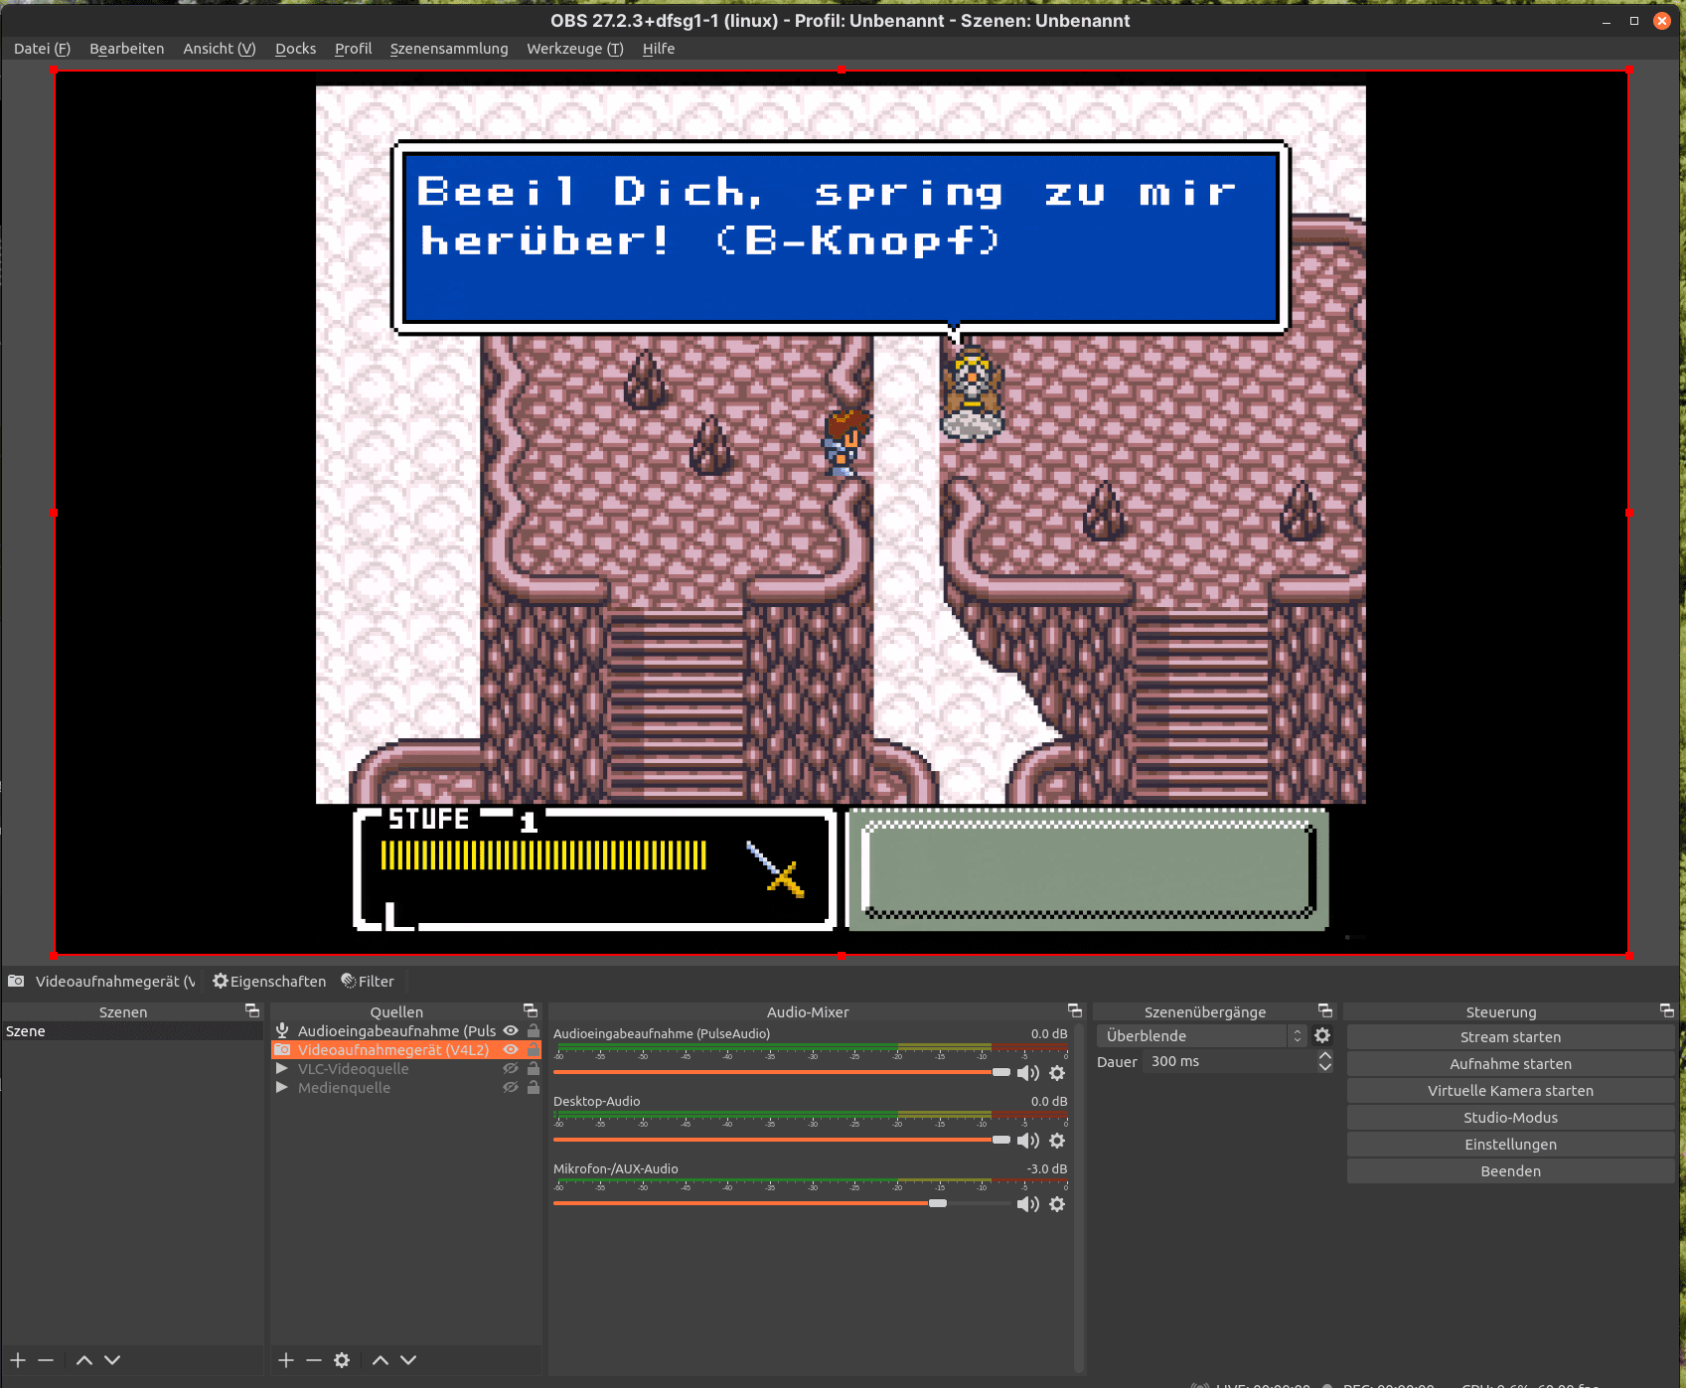Open the Docks menu

click(295, 49)
